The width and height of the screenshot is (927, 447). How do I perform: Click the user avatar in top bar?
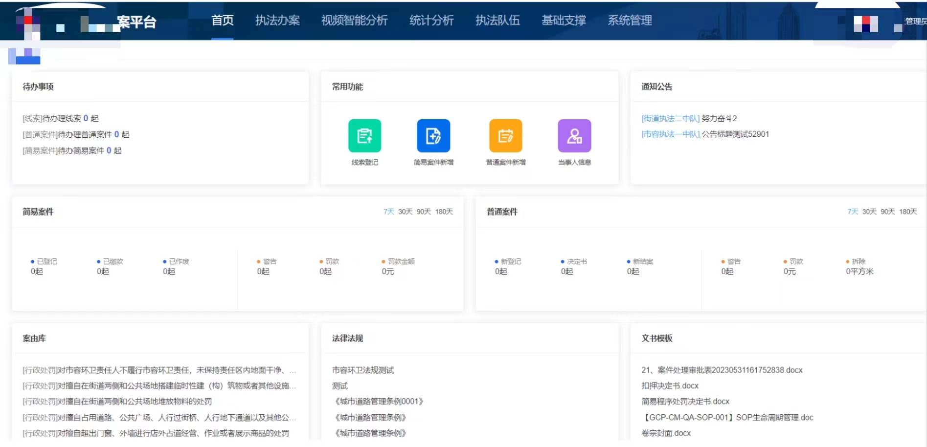(865, 23)
